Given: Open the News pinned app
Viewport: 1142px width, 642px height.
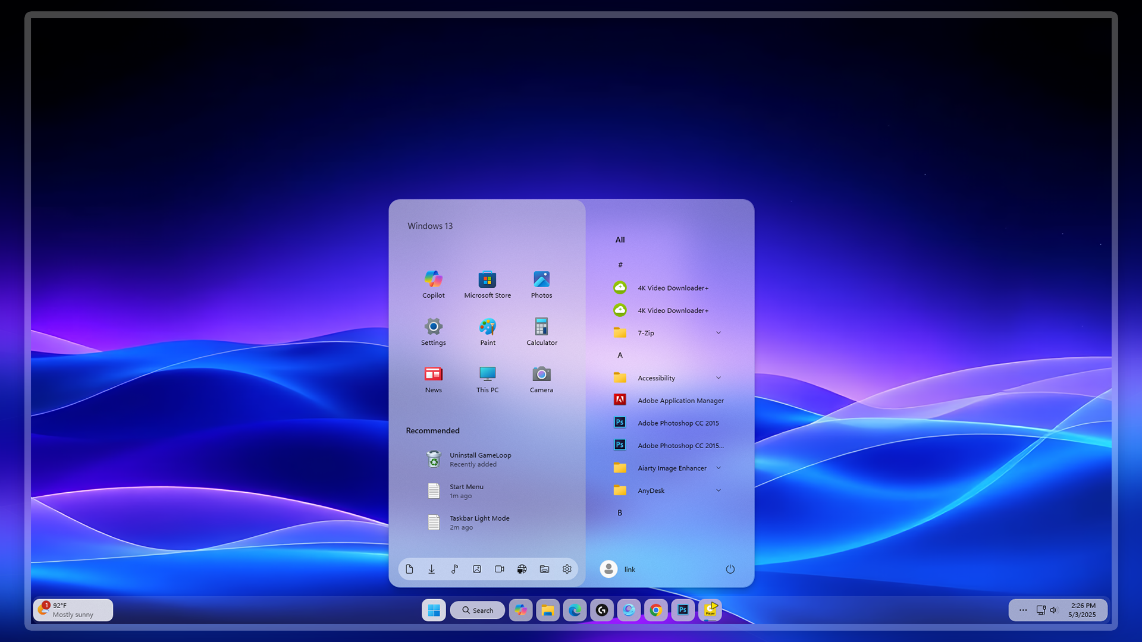Looking at the screenshot, I should click(x=433, y=379).
